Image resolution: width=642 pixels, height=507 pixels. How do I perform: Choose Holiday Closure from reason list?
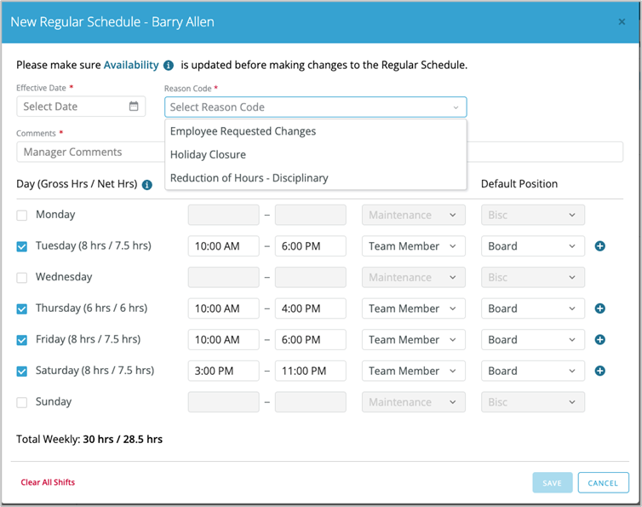click(208, 154)
